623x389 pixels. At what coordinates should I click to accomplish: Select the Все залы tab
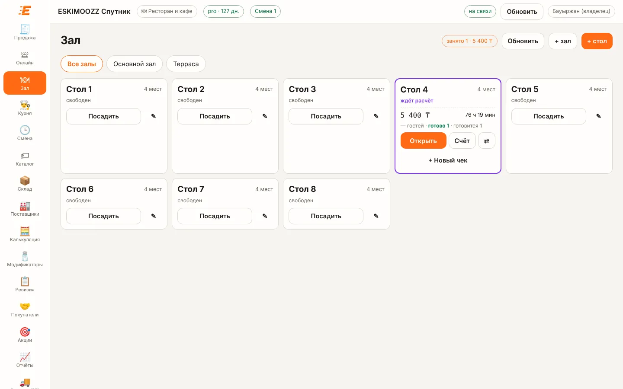coord(82,64)
